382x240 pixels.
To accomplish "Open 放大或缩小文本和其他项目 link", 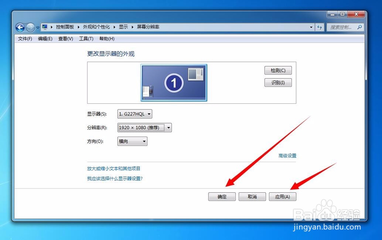I will tap(113, 168).
